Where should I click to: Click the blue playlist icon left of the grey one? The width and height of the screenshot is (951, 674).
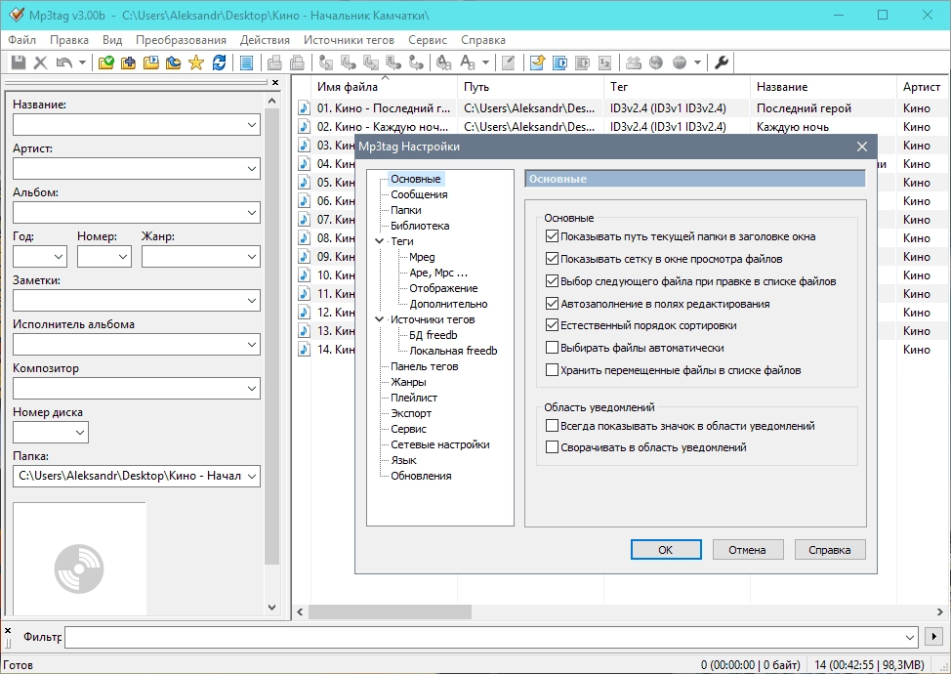tap(559, 63)
